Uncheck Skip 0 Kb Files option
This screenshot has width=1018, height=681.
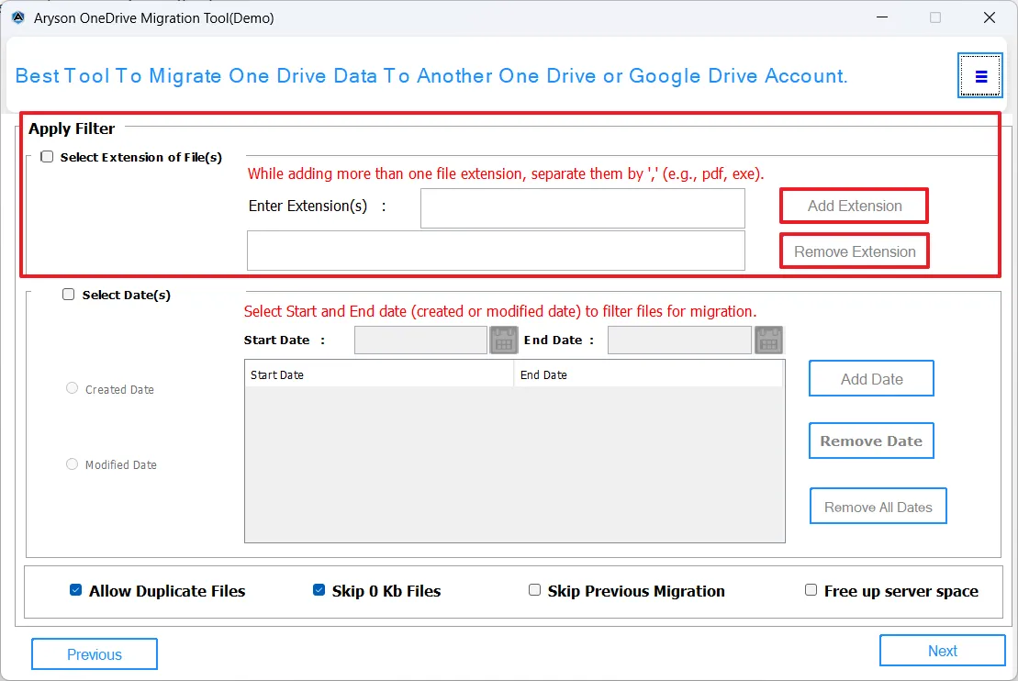[319, 590]
